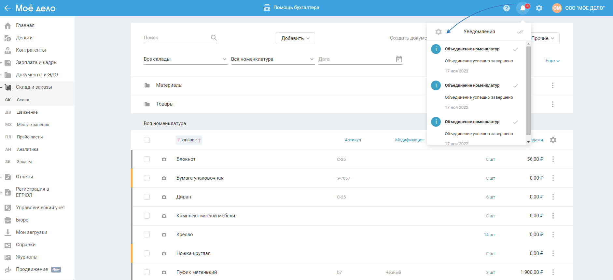Viewport: 613px width, 280px height.
Task: Open Прайс-листы submenu item
Action: click(30, 137)
